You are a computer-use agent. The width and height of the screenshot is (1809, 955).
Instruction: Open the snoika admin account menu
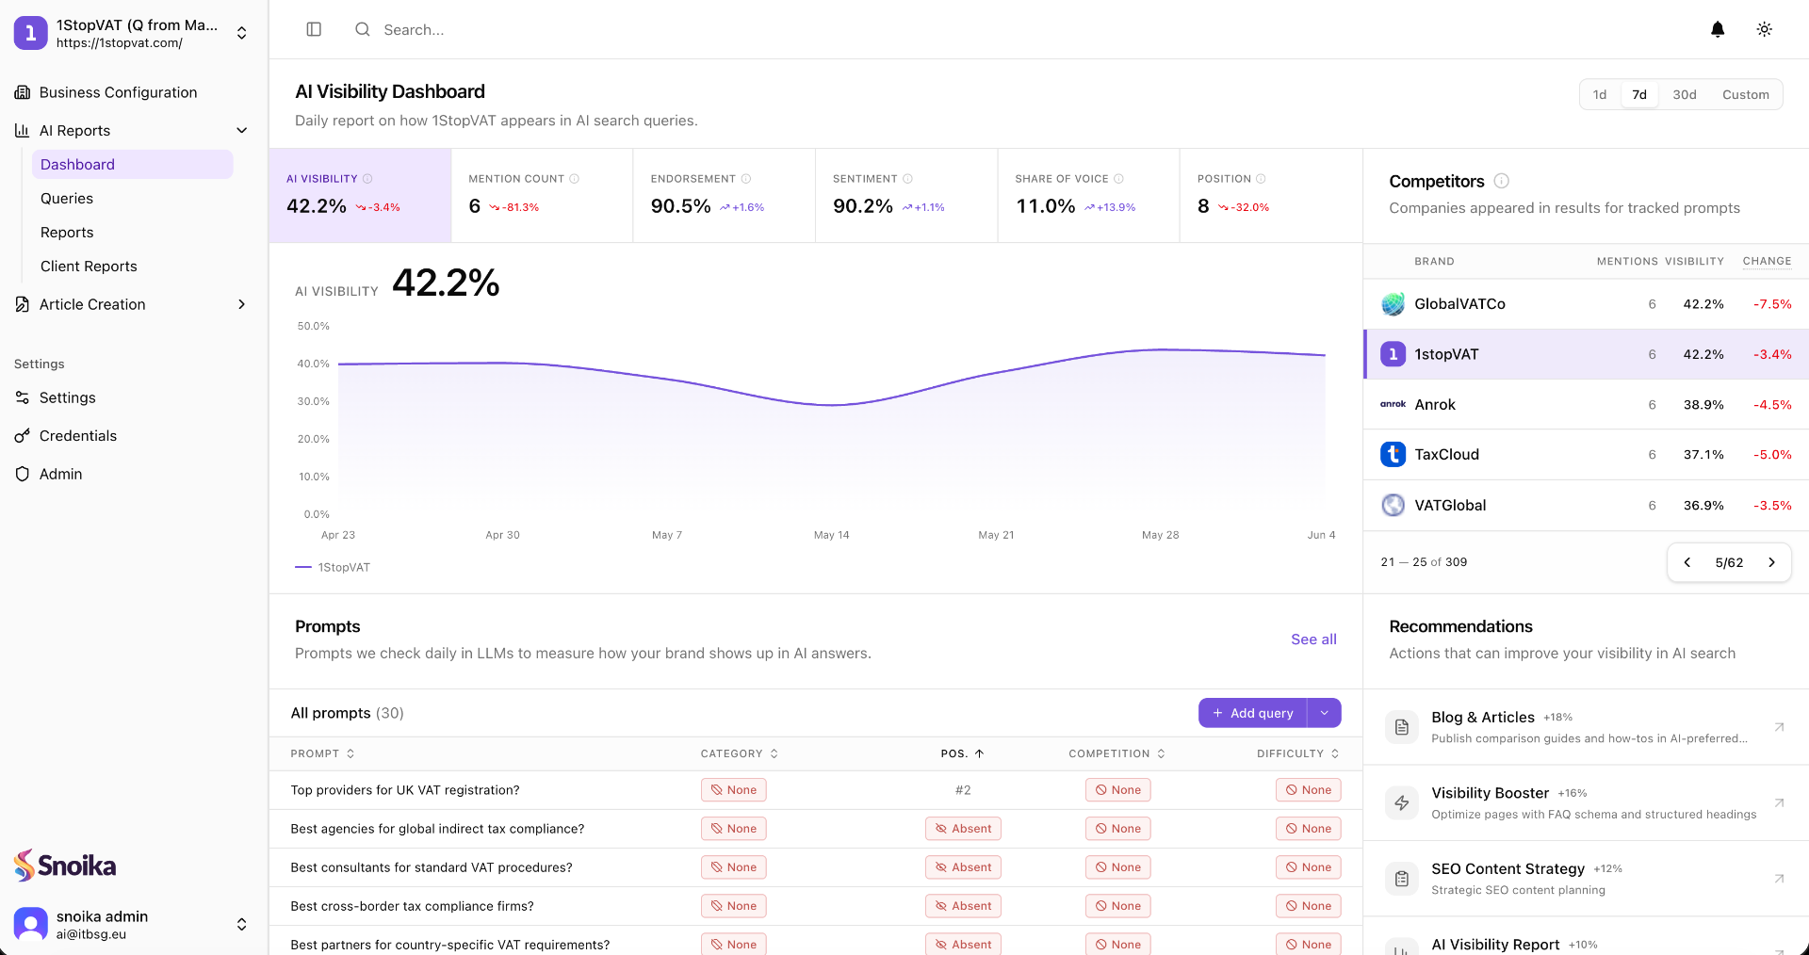[x=132, y=924]
